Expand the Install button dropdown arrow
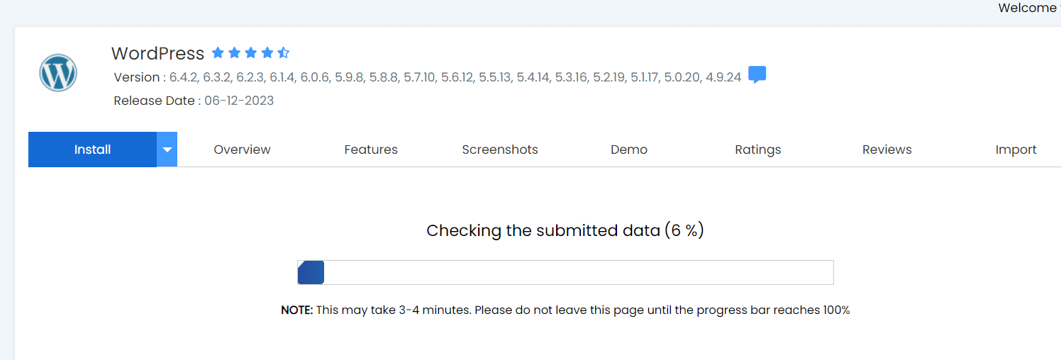The width and height of the screenshot is (1061, 360). pos(167,150)
